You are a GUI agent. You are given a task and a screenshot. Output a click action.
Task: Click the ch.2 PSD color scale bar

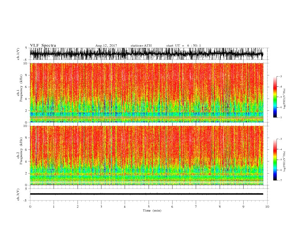[x=275, y=160]
